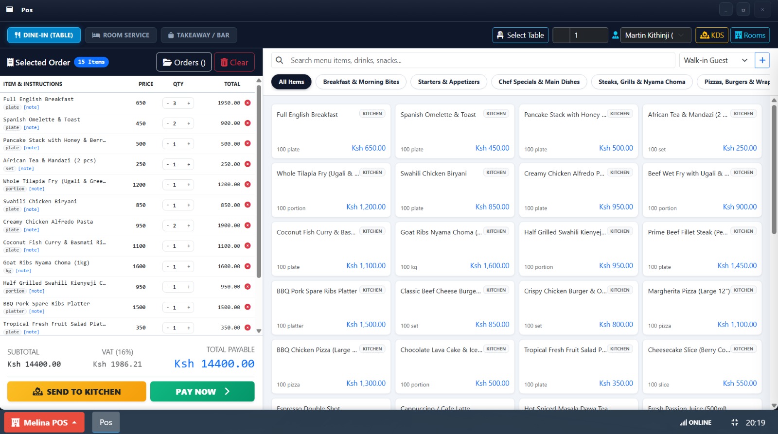778x434 pixels.
Task: Click the guest count field showing 1
Action: click(589, 35)
